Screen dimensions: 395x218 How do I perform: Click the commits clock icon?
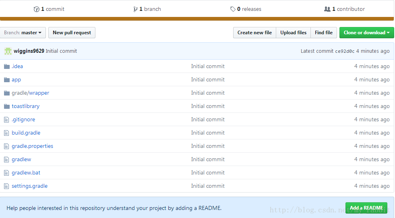[37, 9]
